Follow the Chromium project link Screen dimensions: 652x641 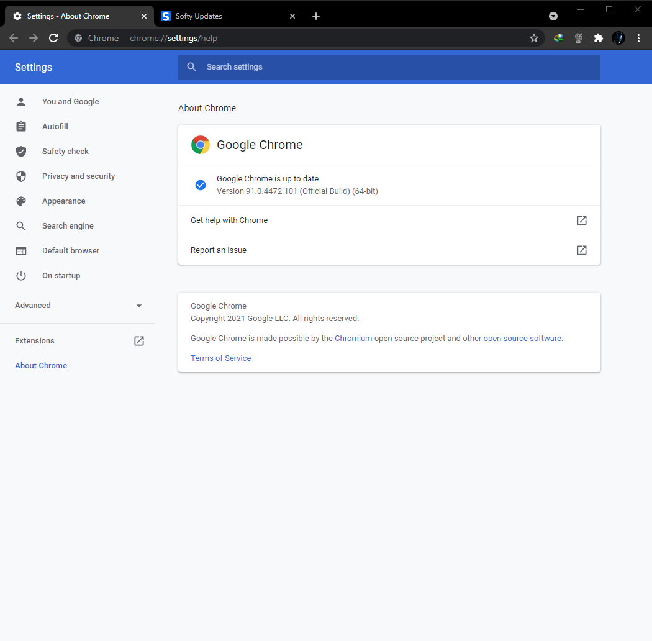point(353,338)
